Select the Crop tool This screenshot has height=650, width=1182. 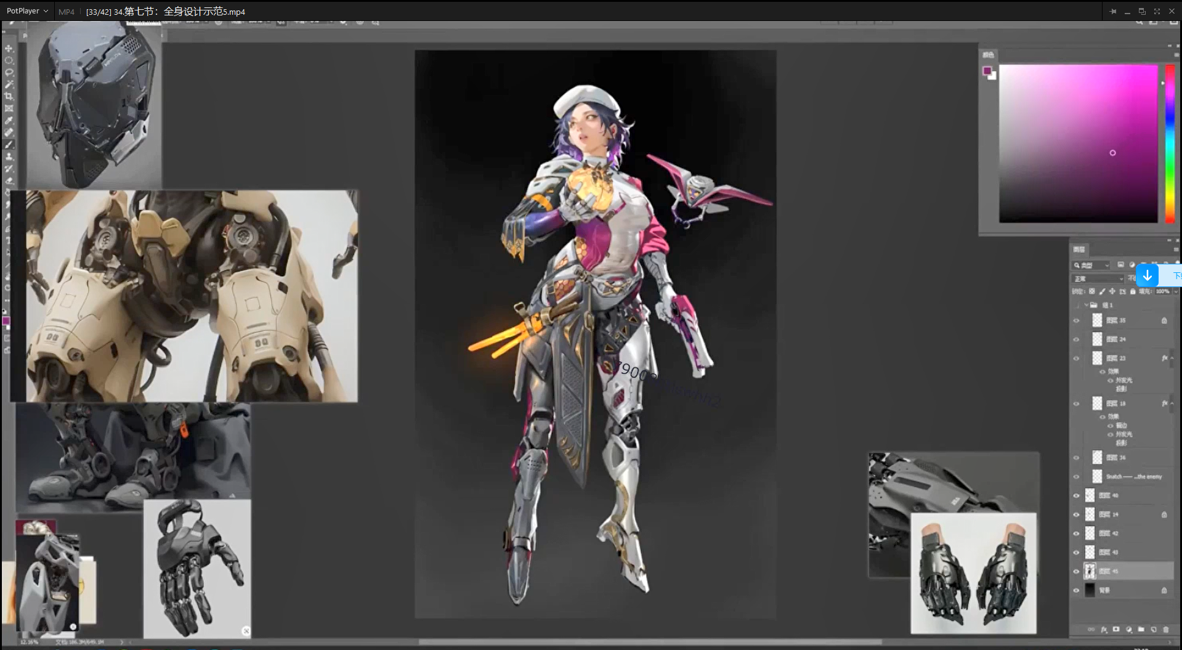pos(9,96)
